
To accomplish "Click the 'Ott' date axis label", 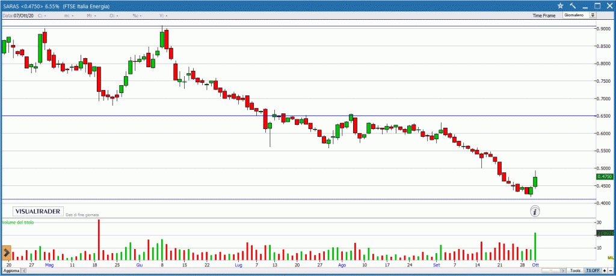I will [x=535, y=265].
